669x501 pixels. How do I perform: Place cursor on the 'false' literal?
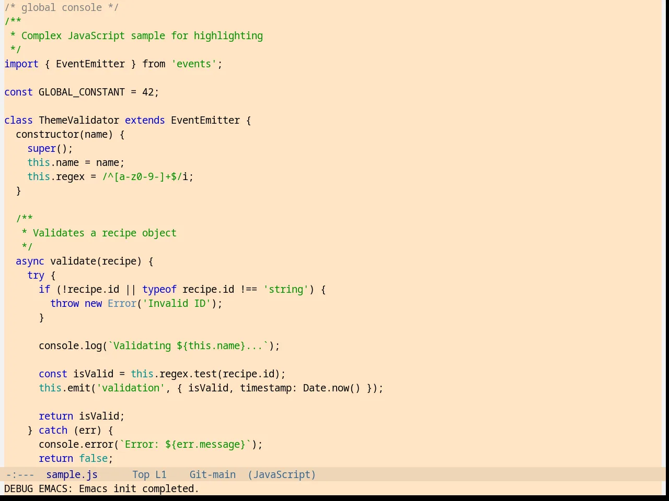[x=93, y=458]
